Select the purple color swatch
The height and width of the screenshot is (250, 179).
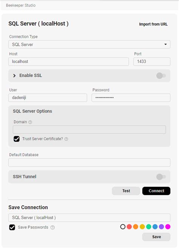(161, 227)
